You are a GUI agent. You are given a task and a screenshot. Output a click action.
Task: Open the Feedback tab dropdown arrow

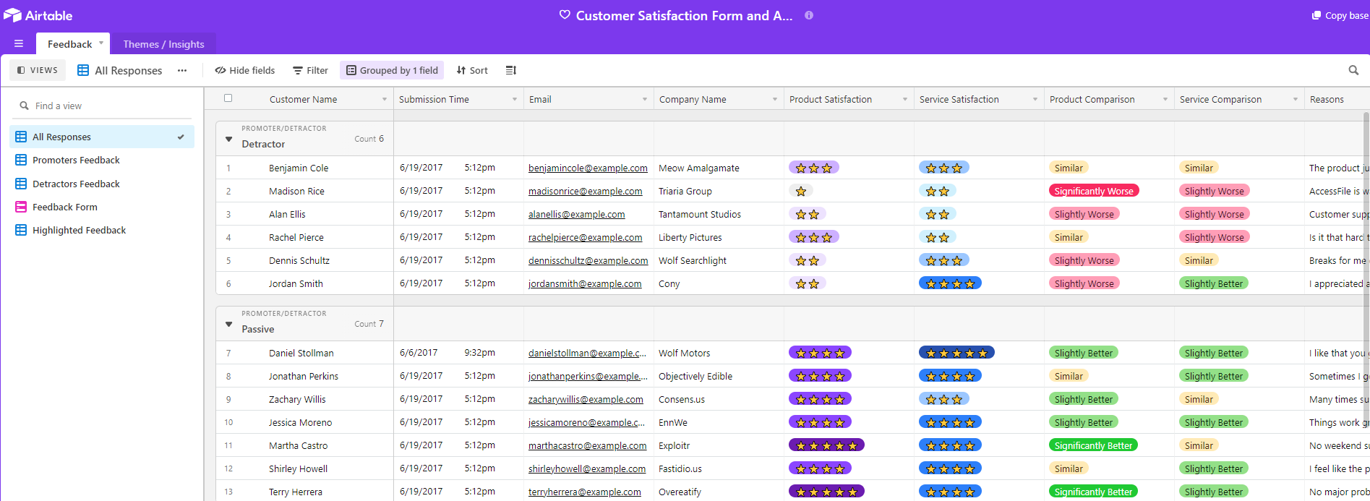point(101,43)
